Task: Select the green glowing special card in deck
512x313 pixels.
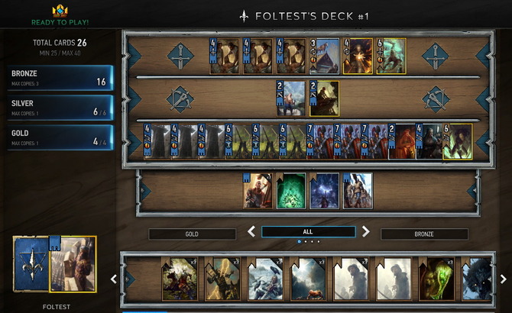Action: point(291,191)
